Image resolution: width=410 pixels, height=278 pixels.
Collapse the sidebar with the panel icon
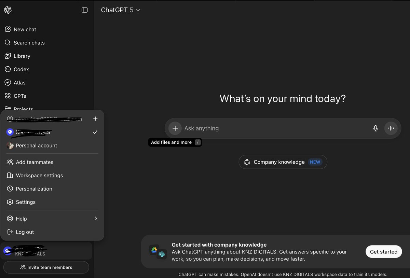pyautogui.click(x=85, y=10)
